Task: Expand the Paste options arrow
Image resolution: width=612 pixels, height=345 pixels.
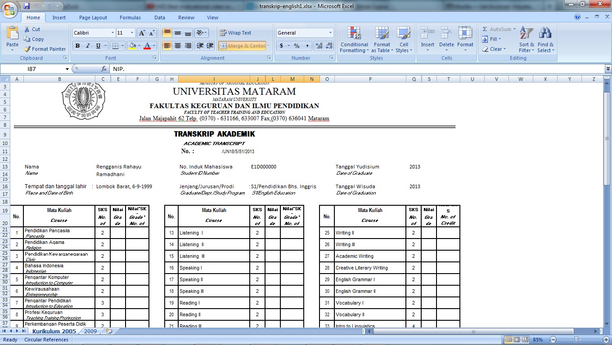Action: click(13, 50)
